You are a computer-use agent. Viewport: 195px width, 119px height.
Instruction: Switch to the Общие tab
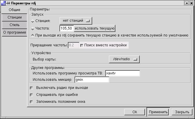(x=14, y=10)
